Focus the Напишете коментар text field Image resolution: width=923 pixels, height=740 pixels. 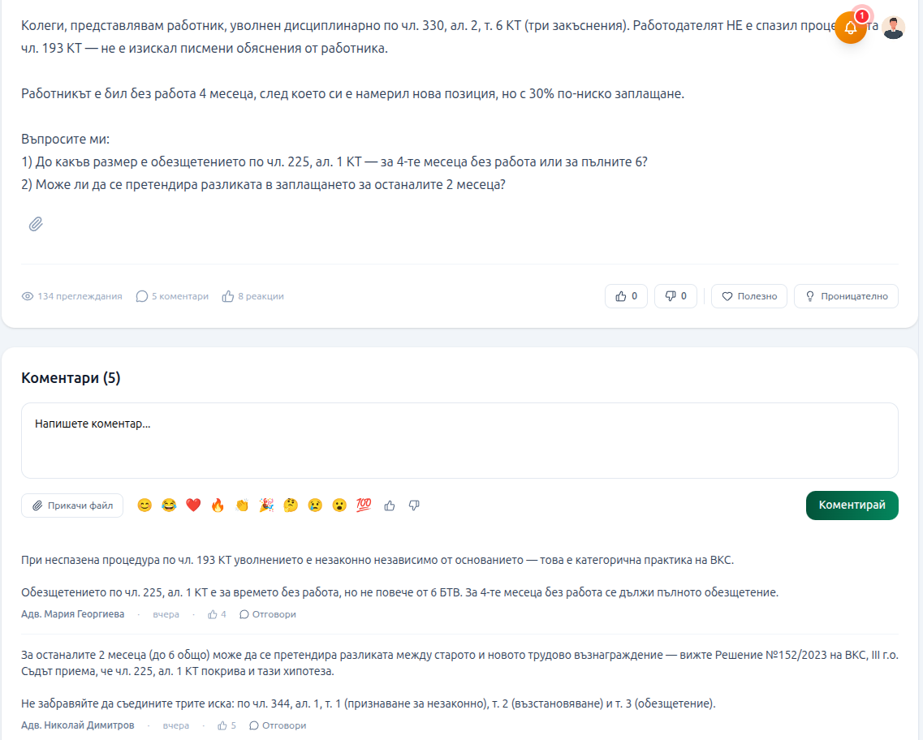(x=459, y=441)
